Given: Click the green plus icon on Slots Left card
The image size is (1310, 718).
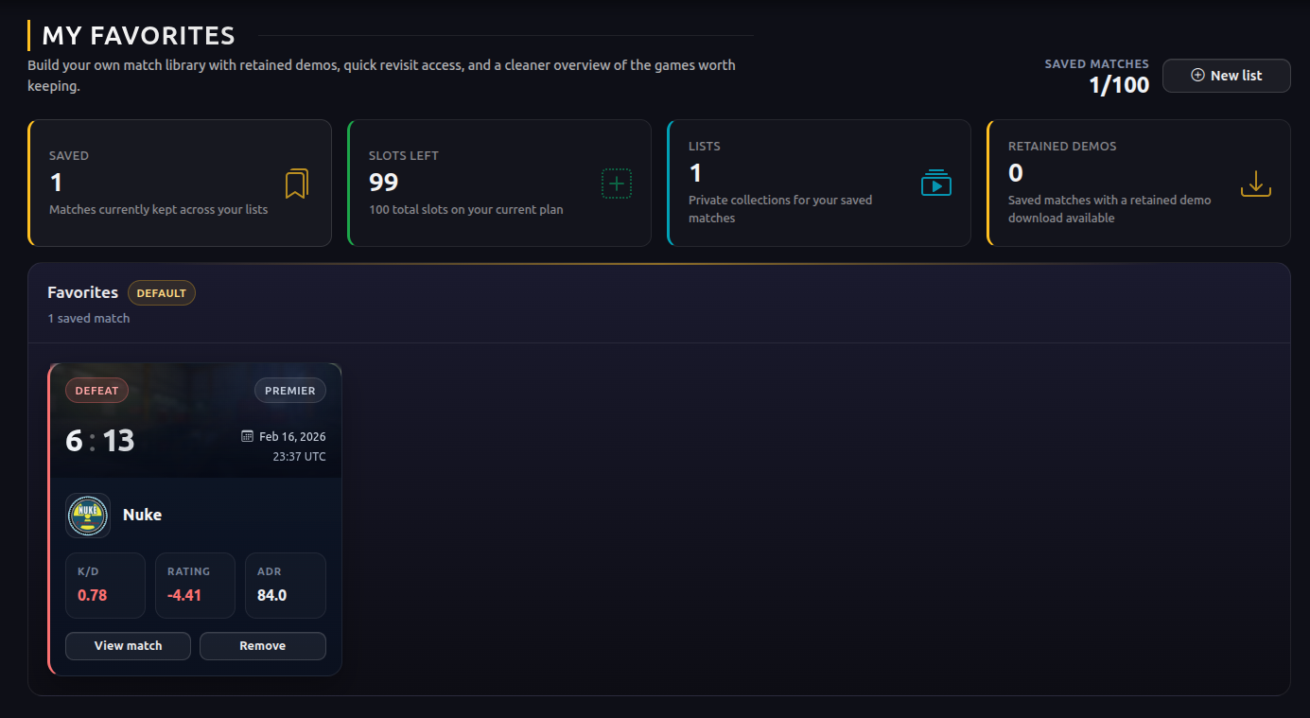Looking at the screenshot, I should click(618, 184).
